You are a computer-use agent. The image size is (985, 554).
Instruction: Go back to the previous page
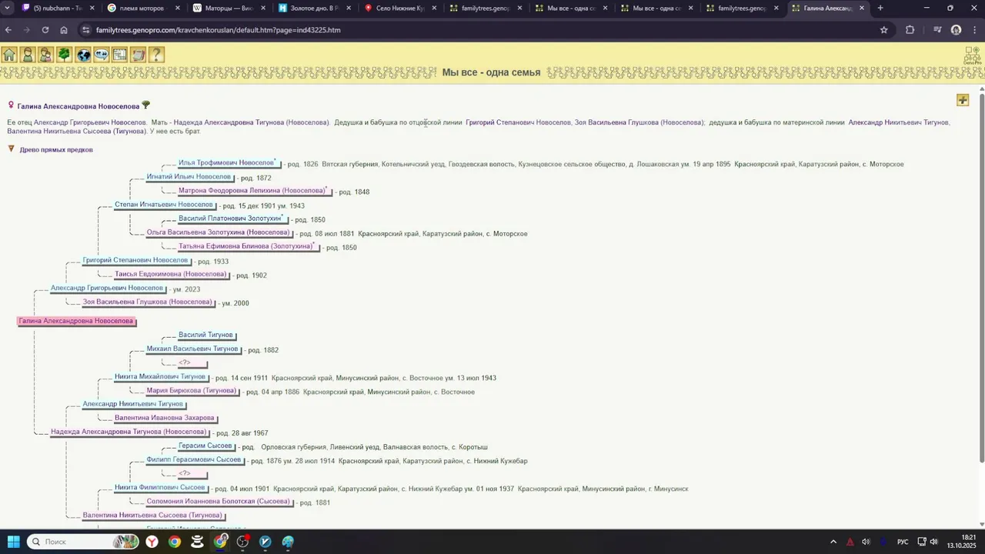[x=8, y=30]
